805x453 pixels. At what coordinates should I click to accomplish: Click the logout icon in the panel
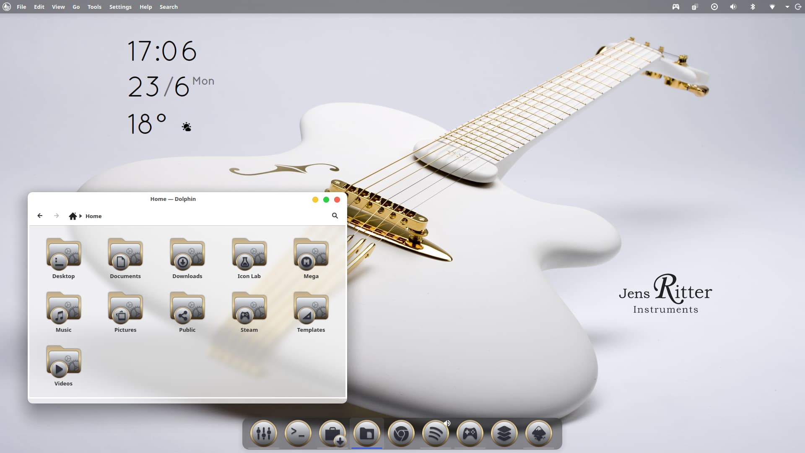click(x=798, y=7)
